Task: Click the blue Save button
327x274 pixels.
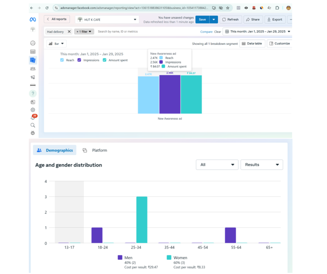Action: tap(202, 19)
